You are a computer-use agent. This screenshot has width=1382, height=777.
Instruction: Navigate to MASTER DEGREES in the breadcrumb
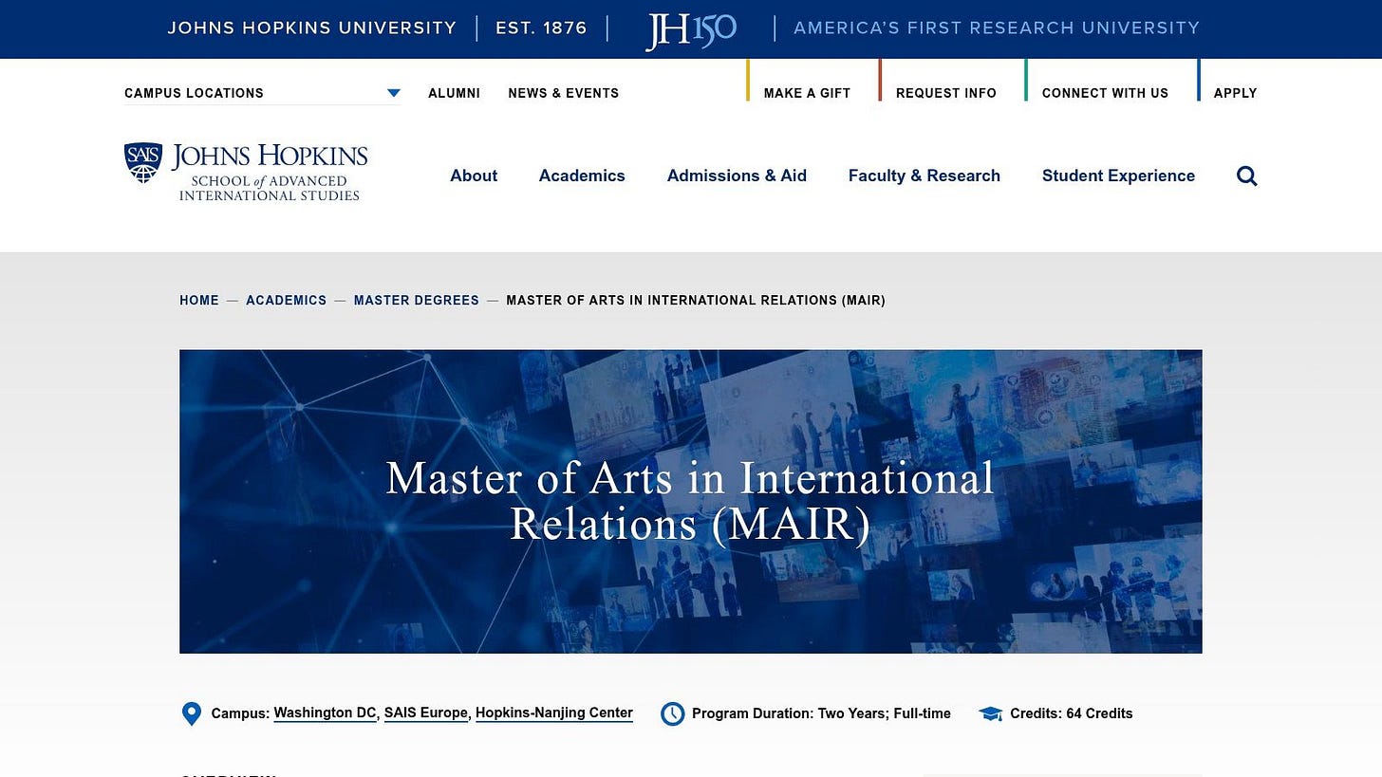[x=416, y=300]
